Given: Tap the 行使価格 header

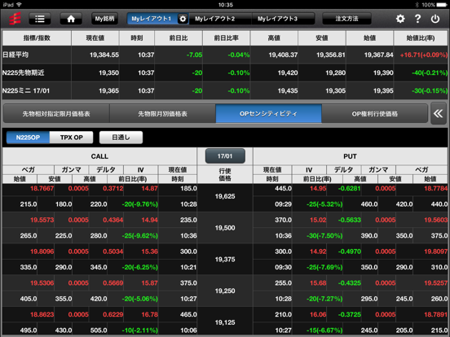Looking at the screenshot, I should tap(225, 174).
